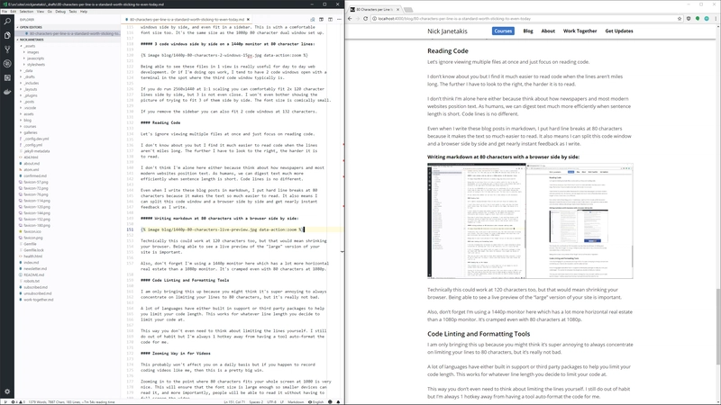
Task: Click the smiley feedback icon in status bar
Action: coord(330,401)
